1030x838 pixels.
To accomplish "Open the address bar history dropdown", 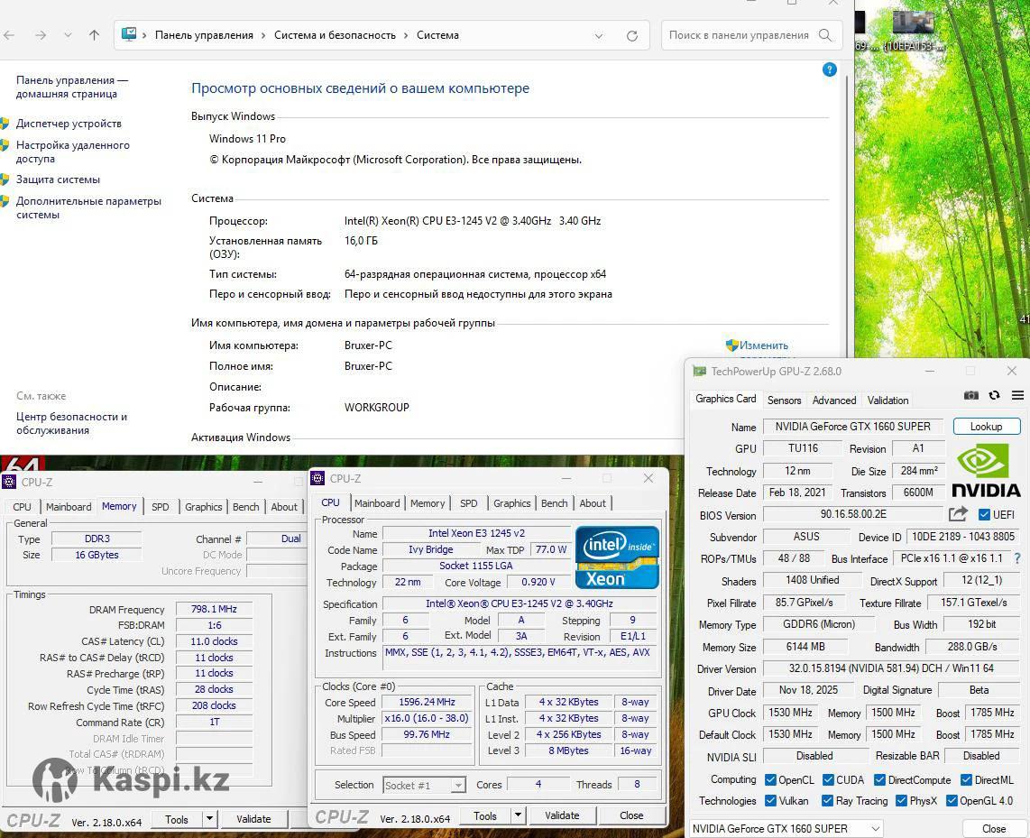I will pyautogui.click(x=599, y=36).
